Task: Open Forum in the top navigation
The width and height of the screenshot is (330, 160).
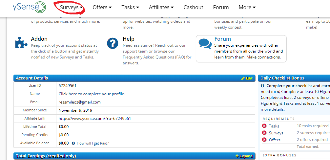Action: 221,7
